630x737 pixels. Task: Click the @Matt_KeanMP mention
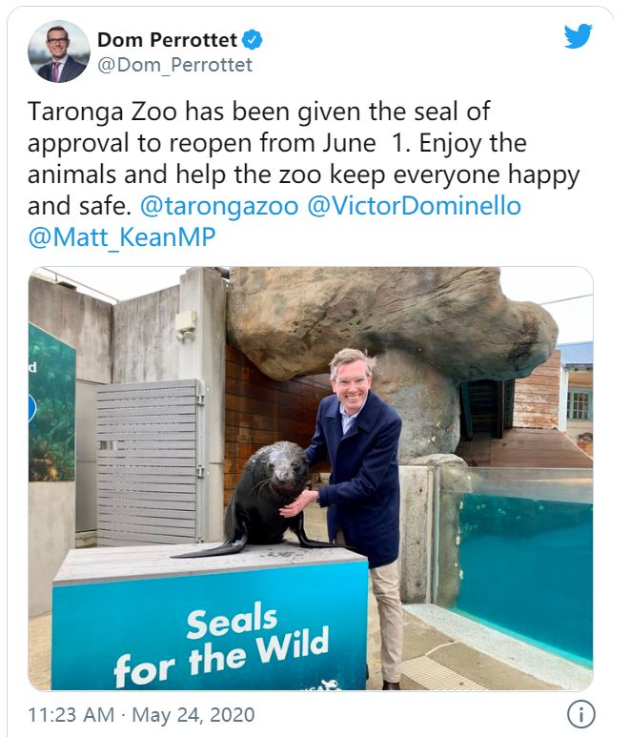click(x=122, y=236)
